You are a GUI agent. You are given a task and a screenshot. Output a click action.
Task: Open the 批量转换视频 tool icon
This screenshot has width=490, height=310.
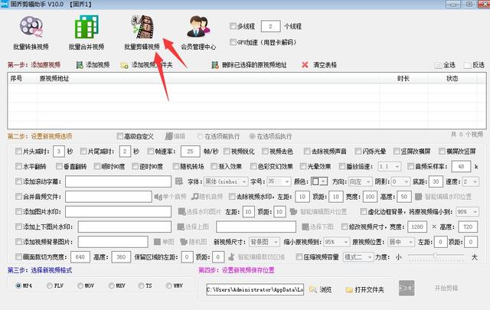(x=31, y=27)
